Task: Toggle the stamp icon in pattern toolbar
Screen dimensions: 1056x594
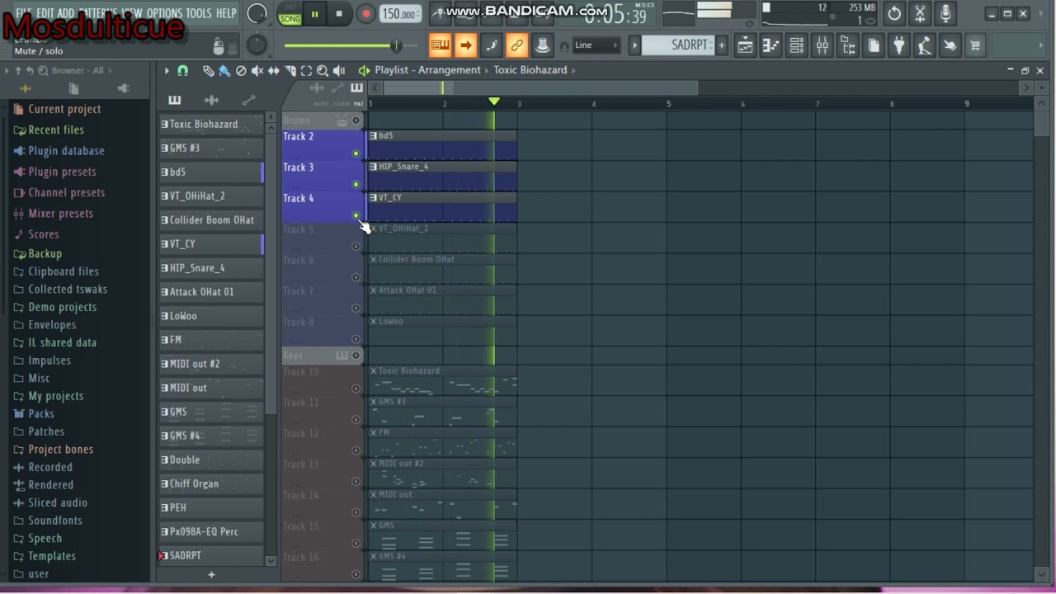Action: [543, 45]
